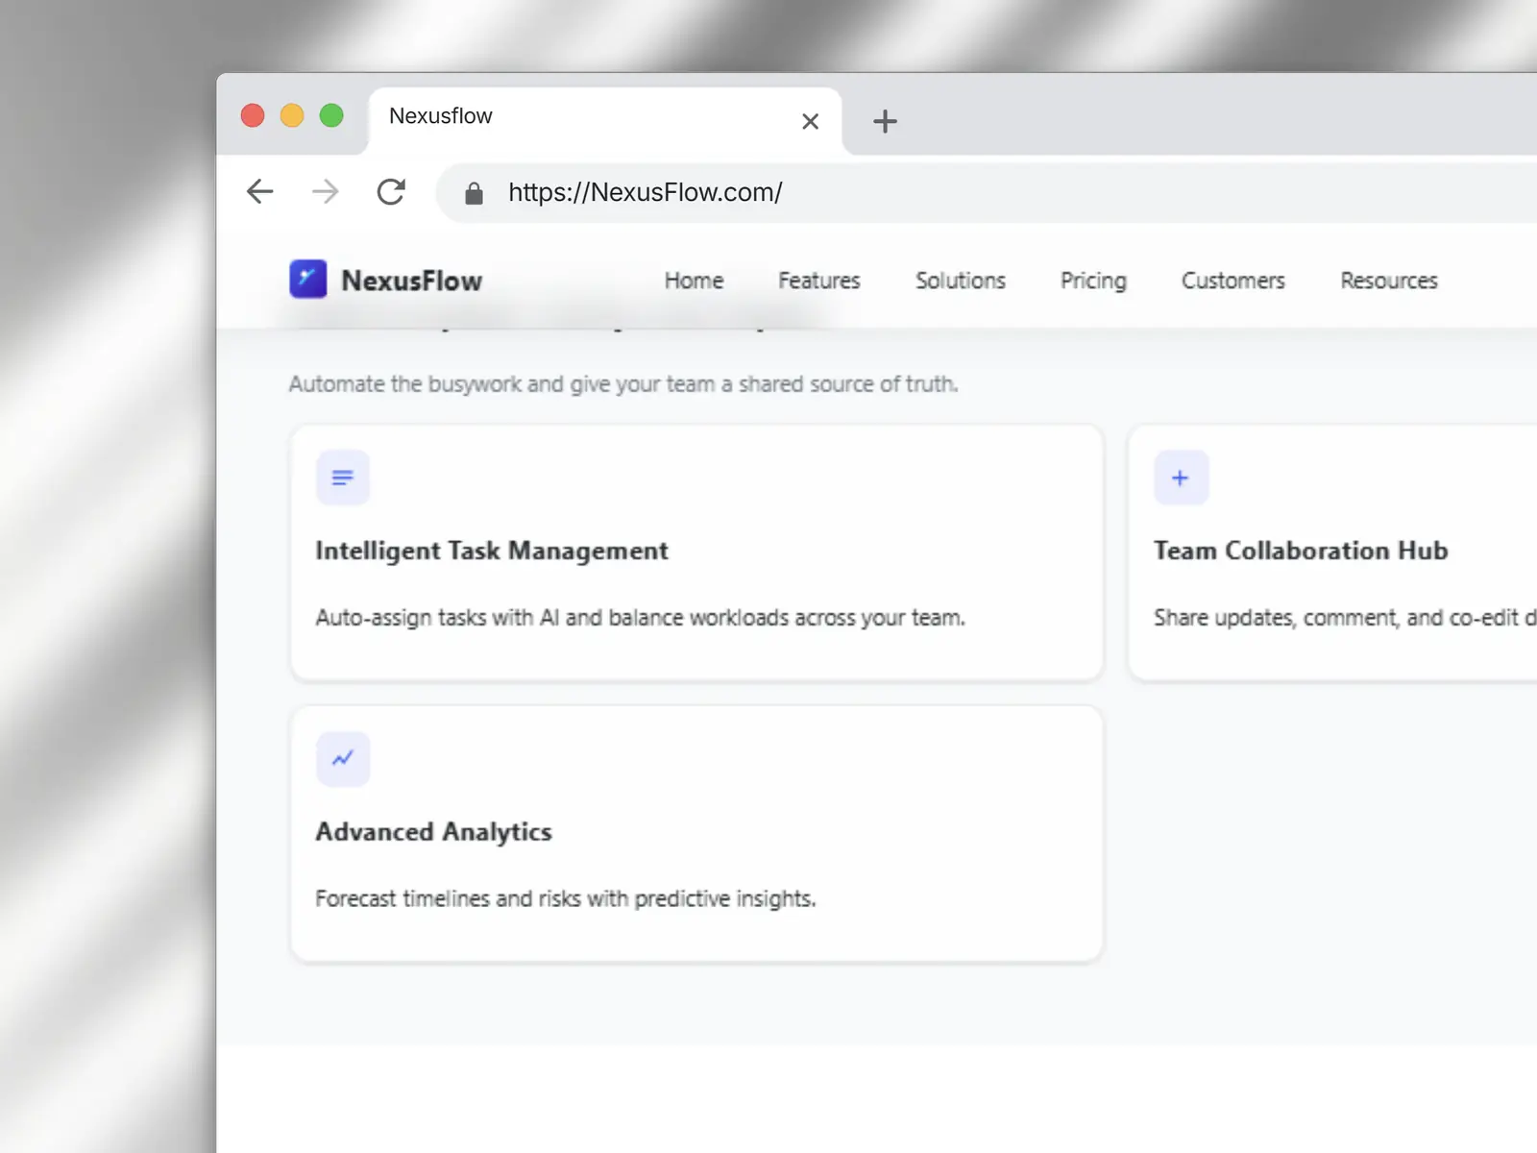View the Customers page
Viewport: 1537px width, 1153px height.
tap(1232, 281)
